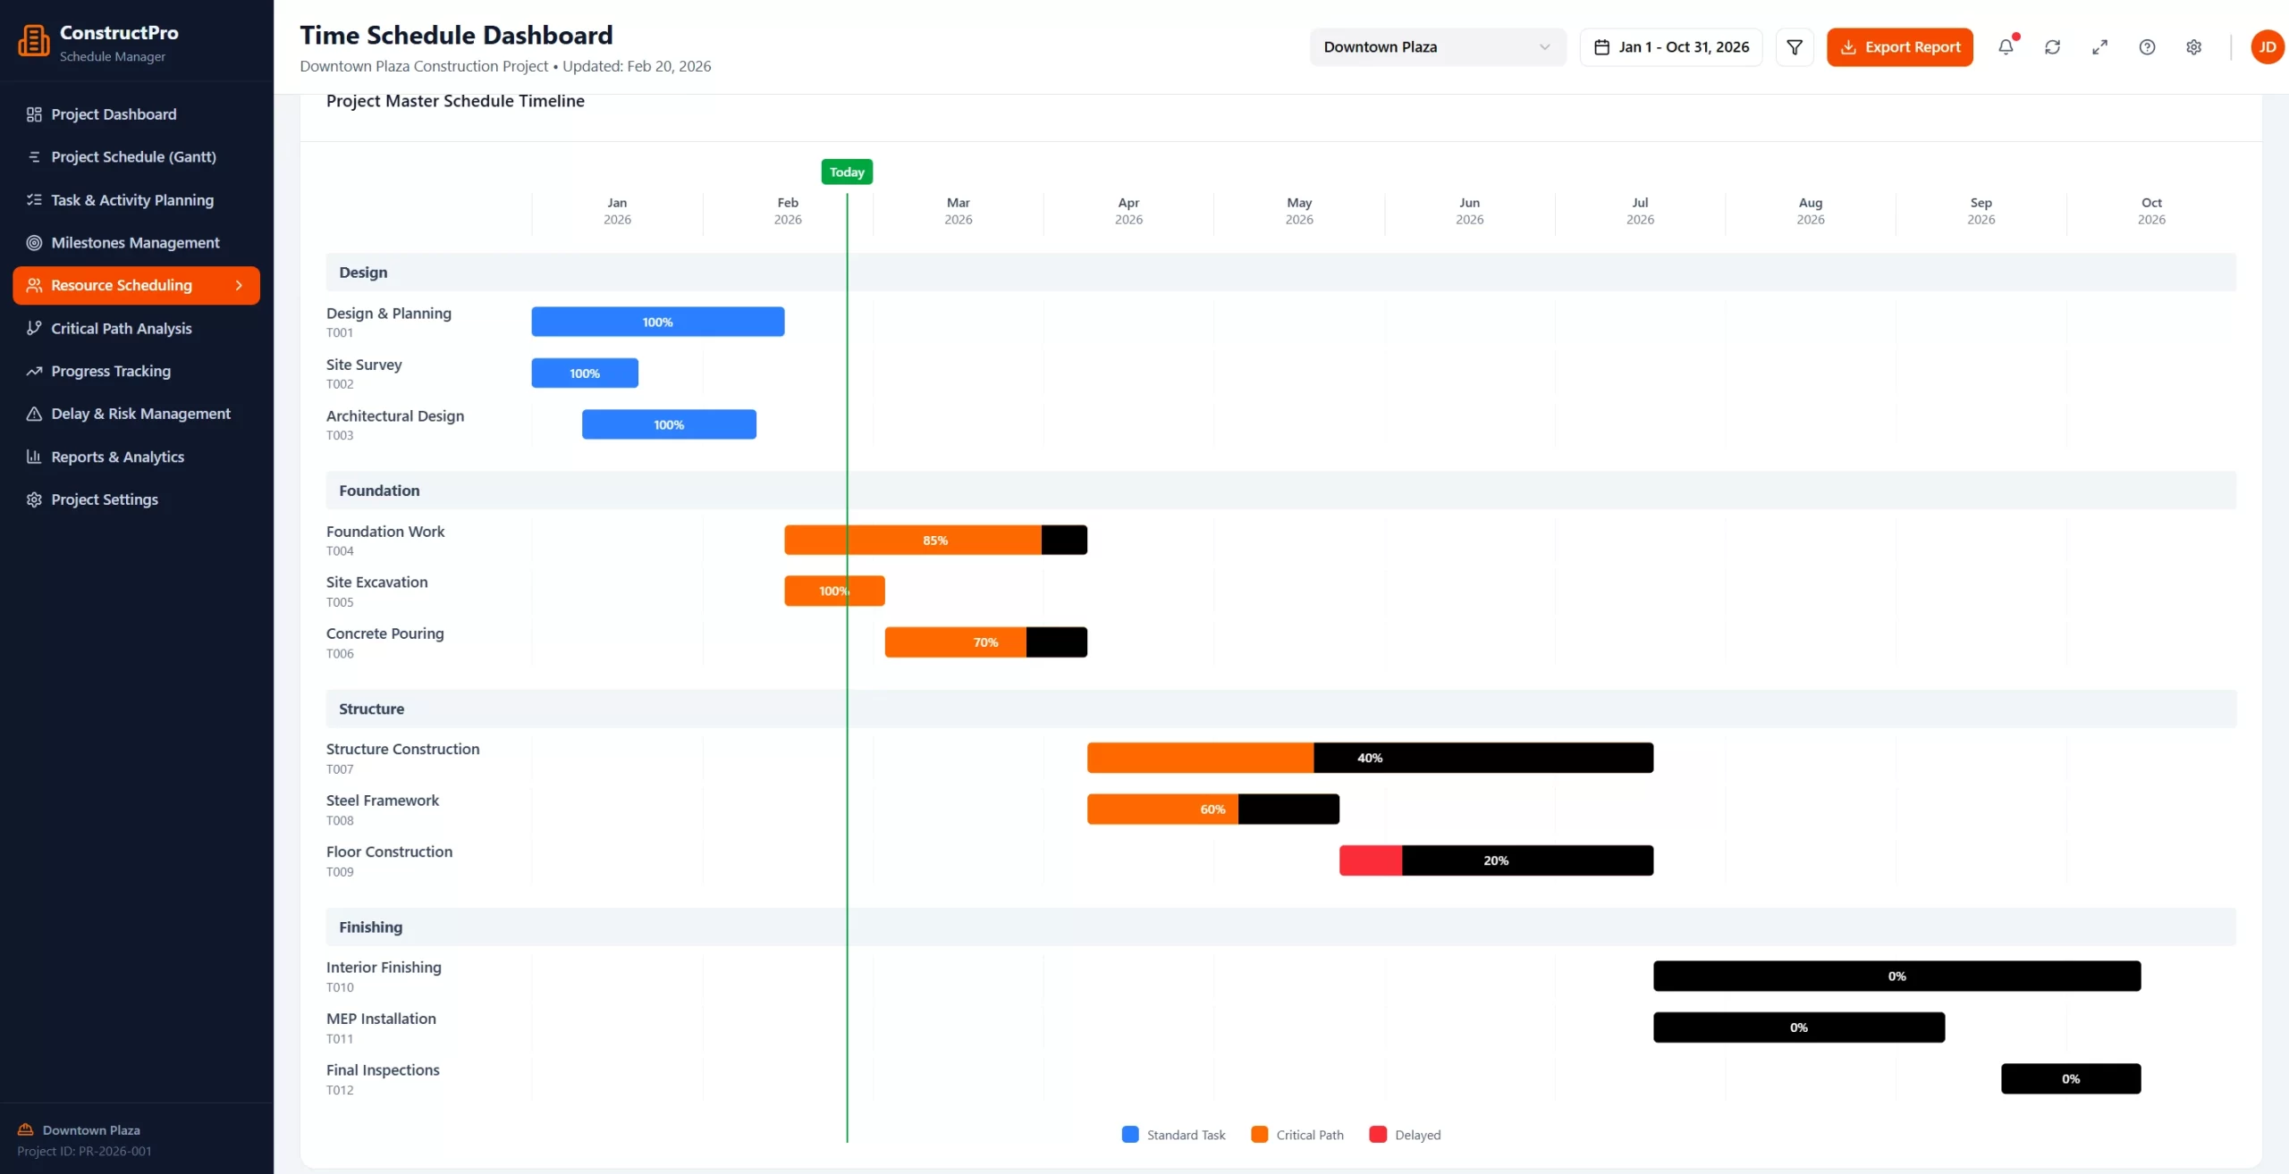Click the Foundation Work 85% progress bar
The width and height of the screenshot is (2289, 1174).
[935, 540]
